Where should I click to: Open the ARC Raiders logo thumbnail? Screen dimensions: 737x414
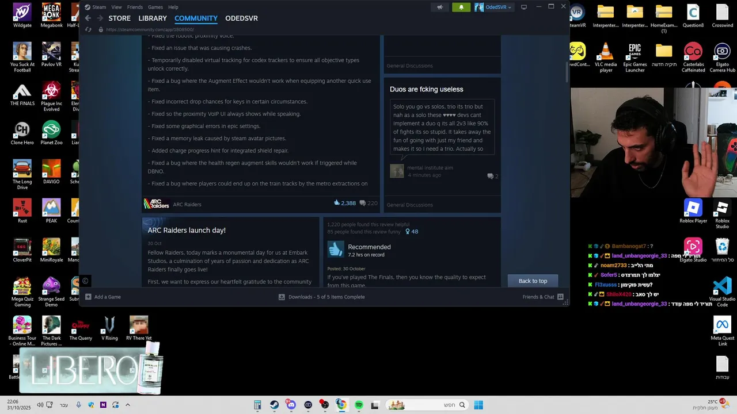click(x=156, y=204)
